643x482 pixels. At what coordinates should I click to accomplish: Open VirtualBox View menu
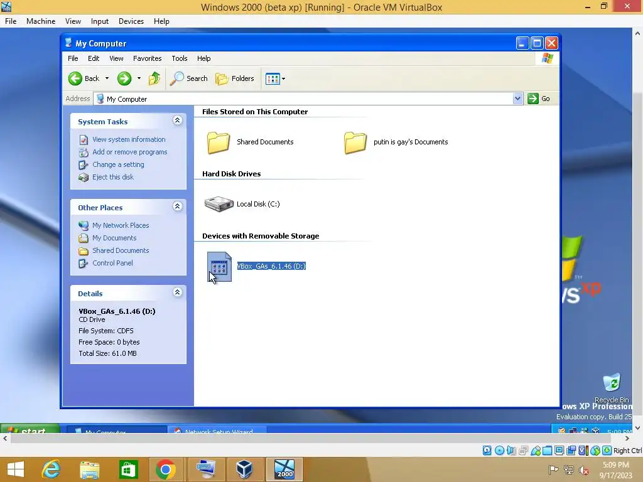(73, 21)
